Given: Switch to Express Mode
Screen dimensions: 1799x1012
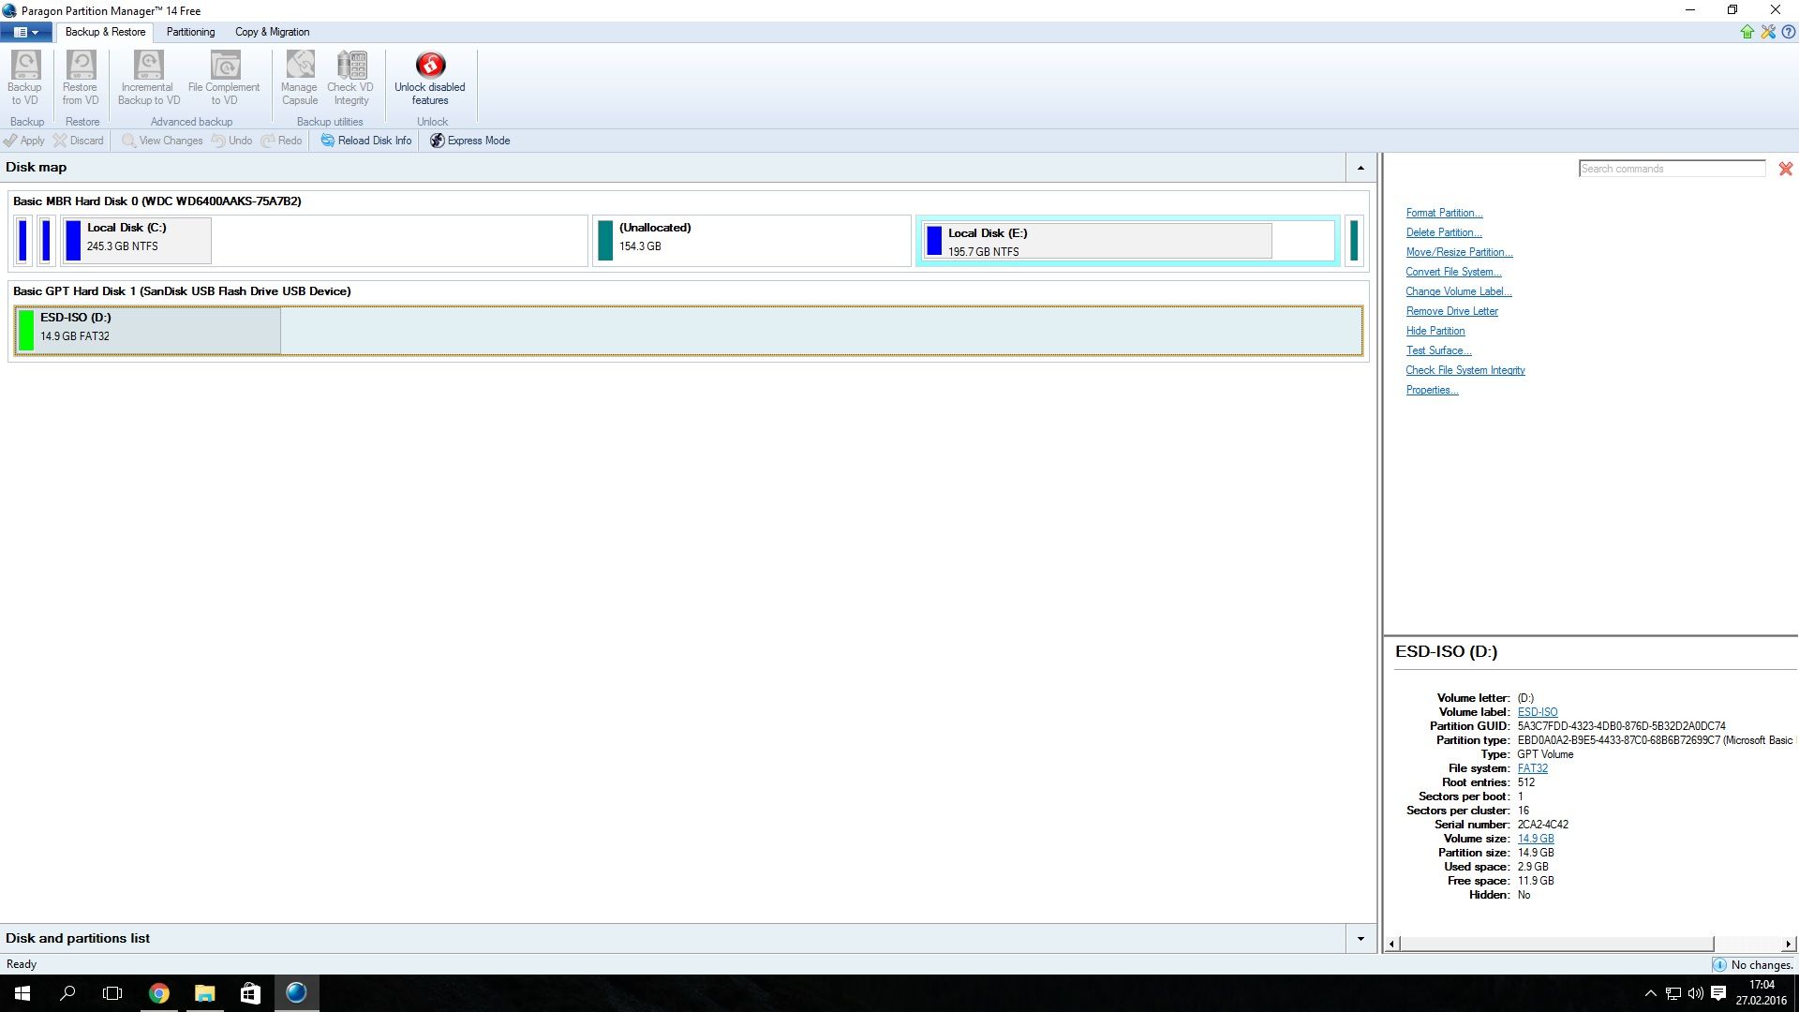Looking at the screenshot, I should pyautogui.click(x=470, y=141).
